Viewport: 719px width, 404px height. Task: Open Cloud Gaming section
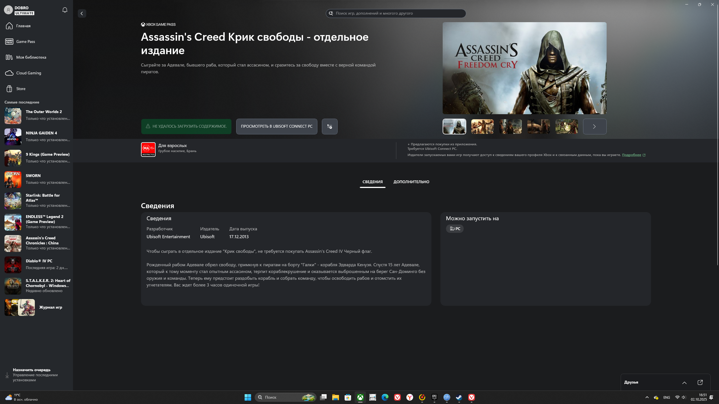(28, 73)
